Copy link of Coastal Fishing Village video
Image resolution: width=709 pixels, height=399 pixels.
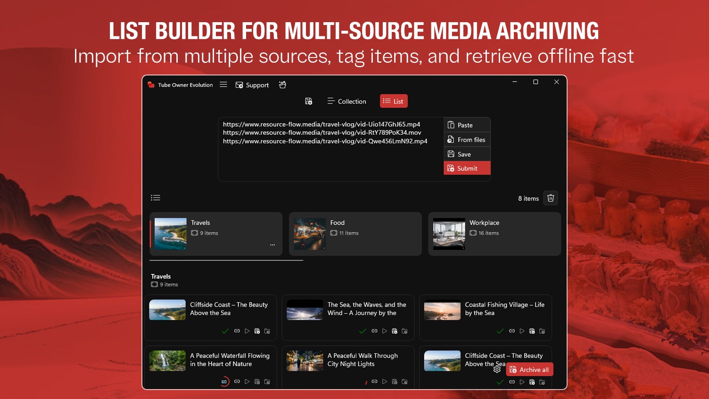512,331
